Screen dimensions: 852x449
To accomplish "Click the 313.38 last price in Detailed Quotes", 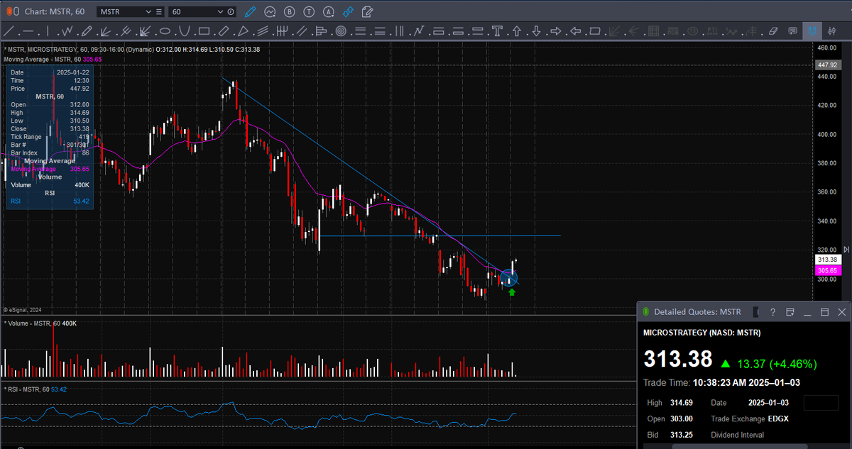I will coord(678,359).
